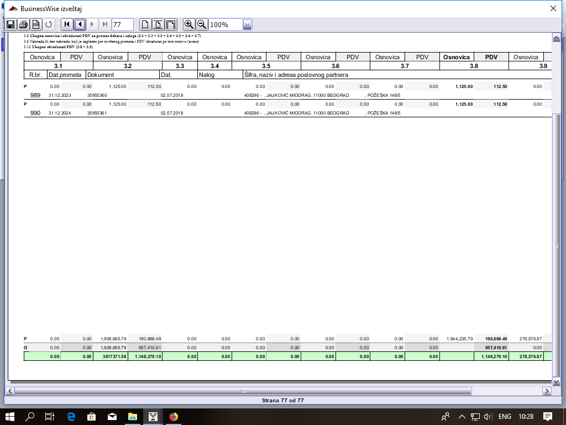Screen dimensions: 566x425
Task: Select the third page layout icon
Action: click(171, 24)
